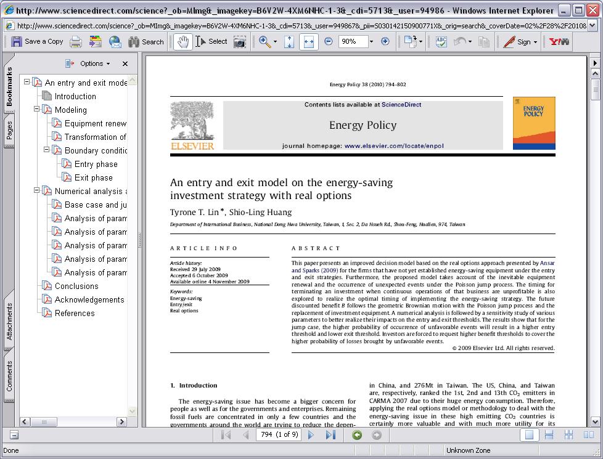Click the Save a Copy floppy icon

(x=17, y=41)
